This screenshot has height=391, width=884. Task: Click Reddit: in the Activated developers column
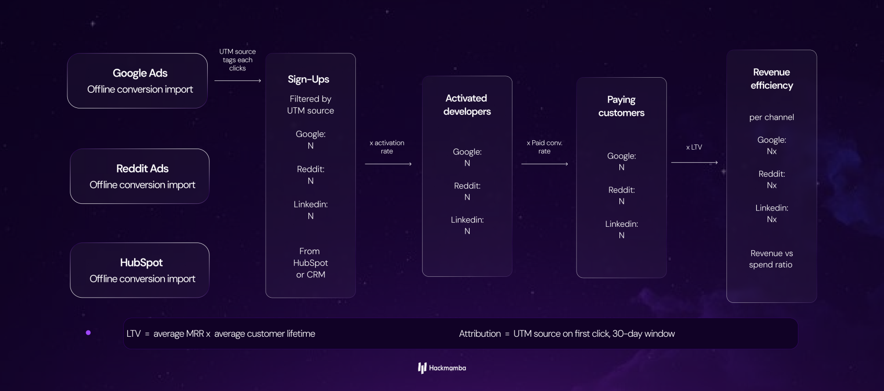[x=467, y=186]
